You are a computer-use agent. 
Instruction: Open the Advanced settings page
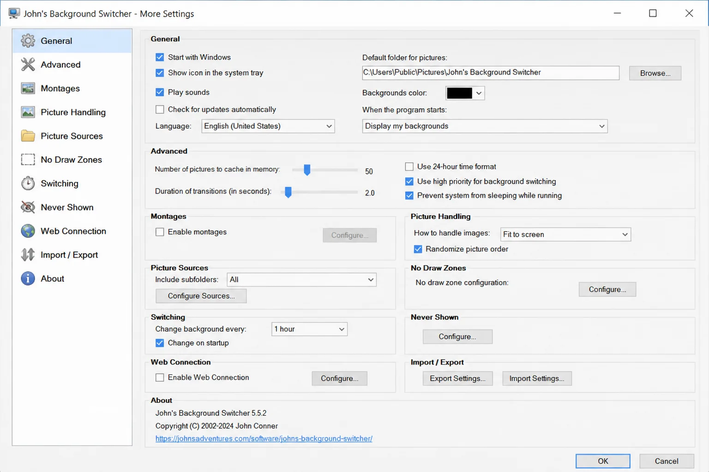[x=72, y=65]
